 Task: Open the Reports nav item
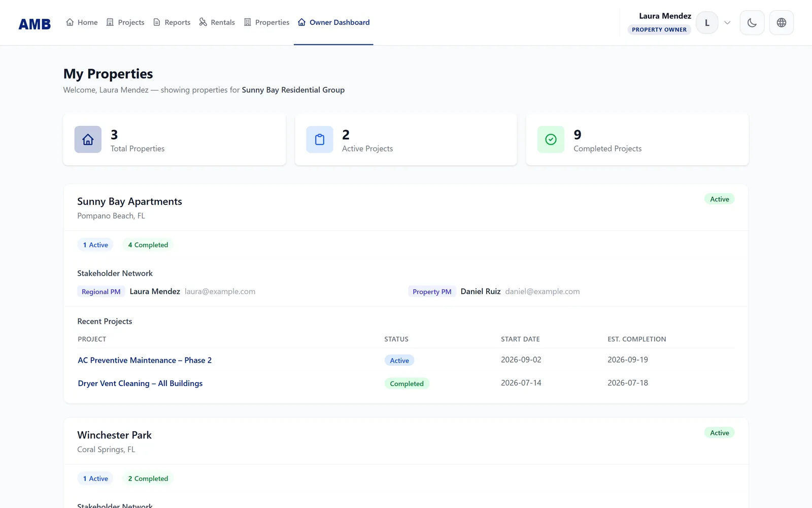click(x=172, y=22)
